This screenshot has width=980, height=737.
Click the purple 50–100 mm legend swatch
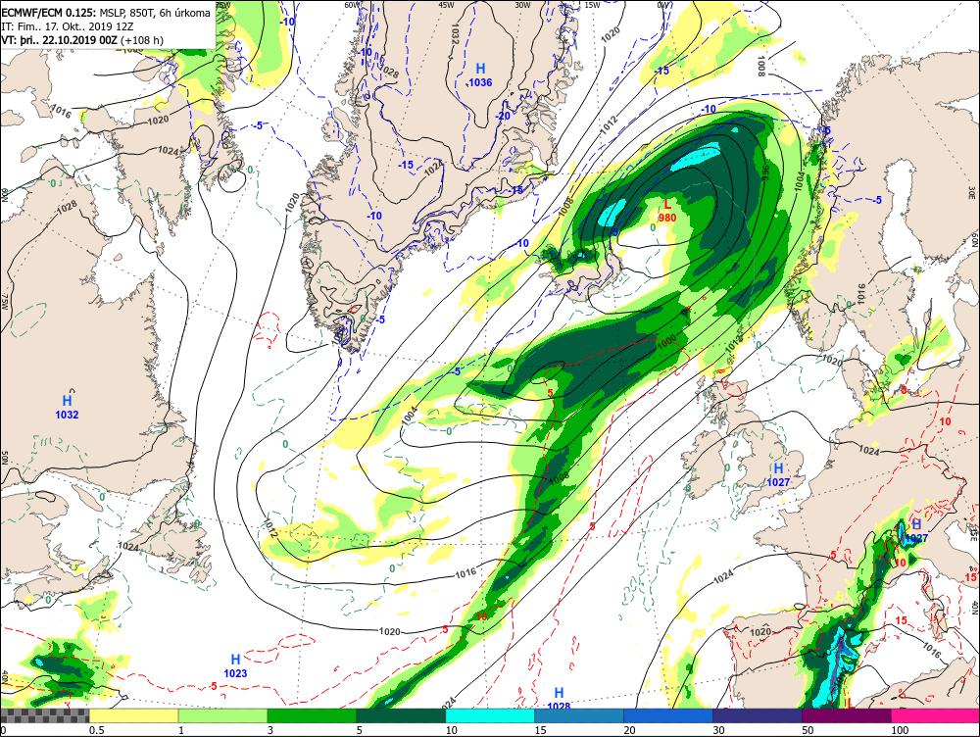click(x=847, y=715)
